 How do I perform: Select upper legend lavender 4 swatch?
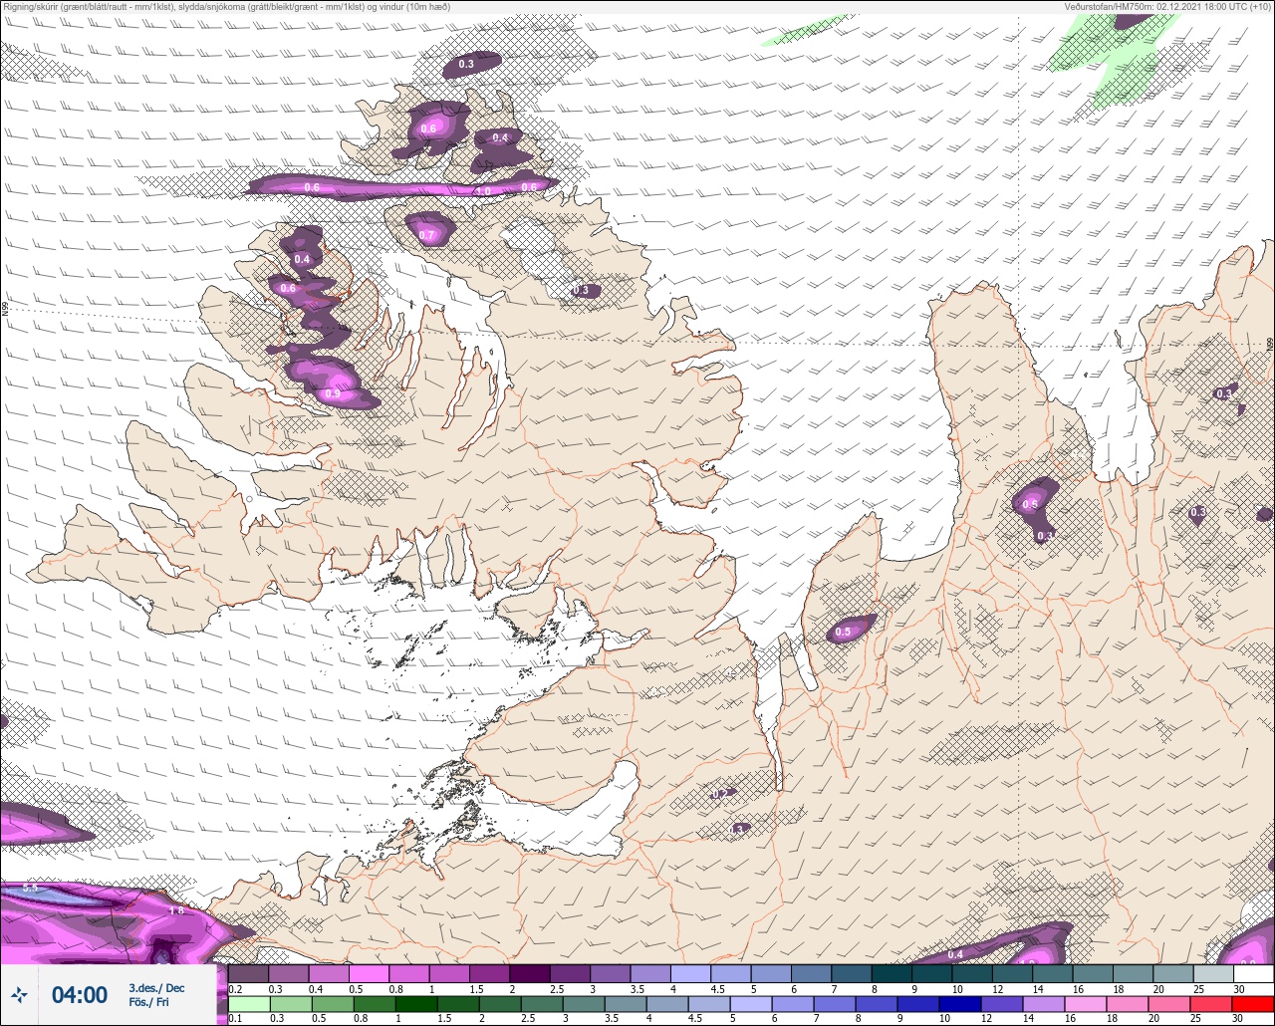(691, 973)
